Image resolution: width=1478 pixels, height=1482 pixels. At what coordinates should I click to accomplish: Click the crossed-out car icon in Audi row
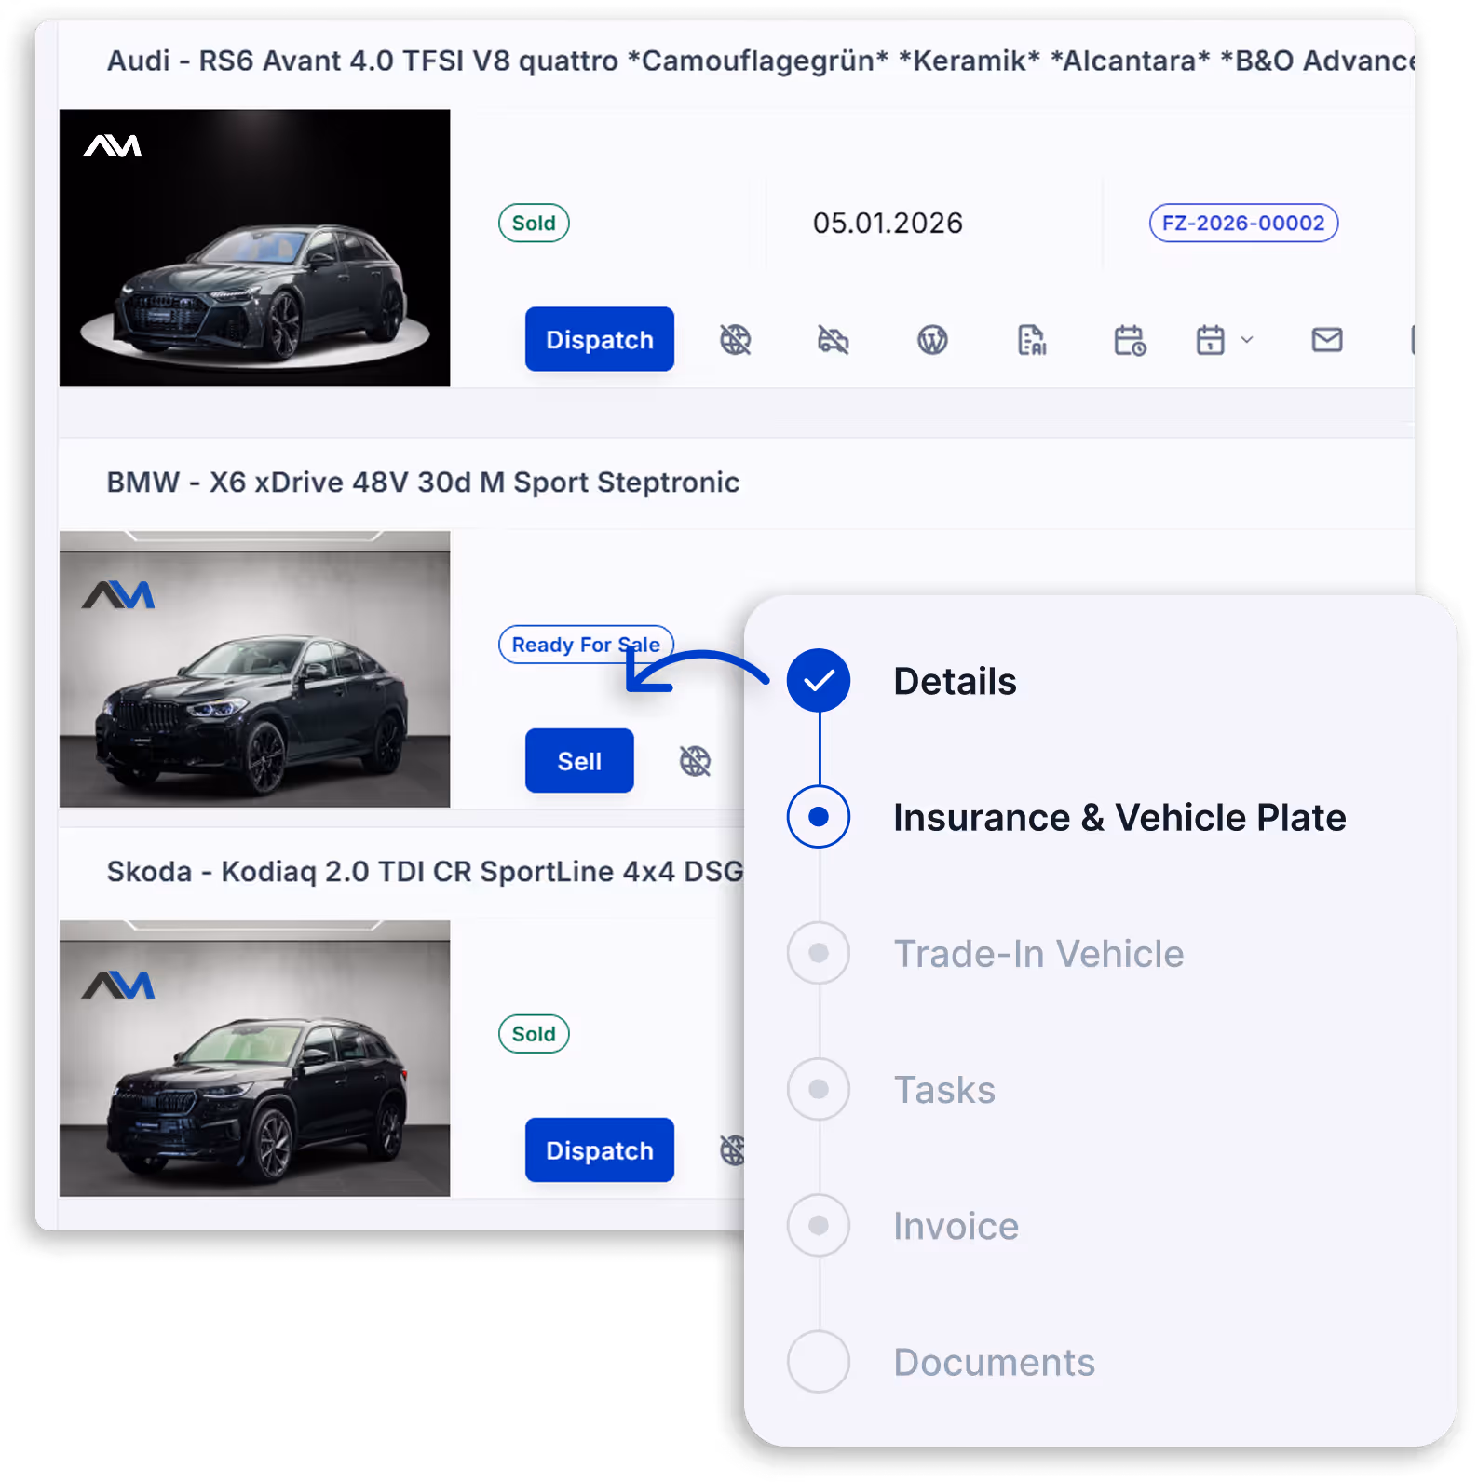click(x=833, y=340)
